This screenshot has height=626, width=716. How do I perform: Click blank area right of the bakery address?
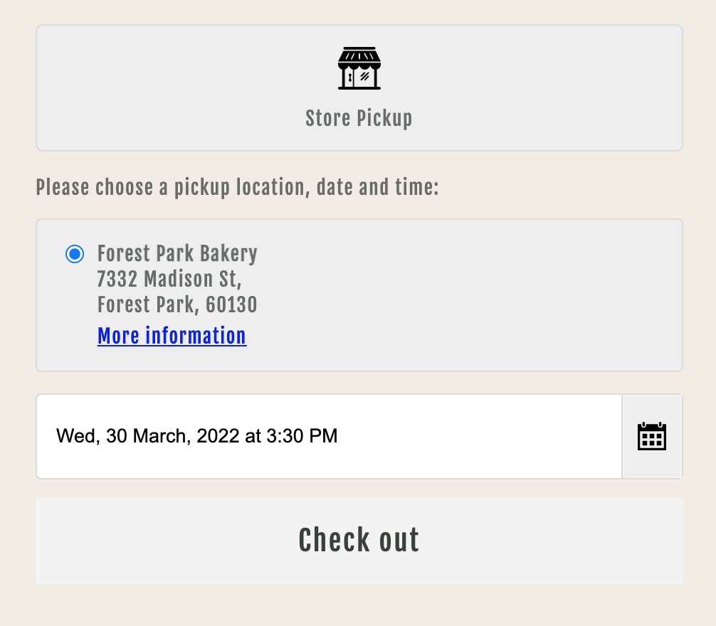470,292
